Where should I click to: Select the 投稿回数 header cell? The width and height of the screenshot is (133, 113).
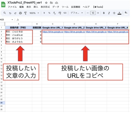37,28
